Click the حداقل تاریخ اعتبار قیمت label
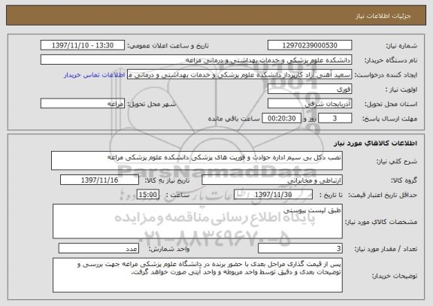The height and width of the screenshot is (306, 433). click(383, 195)
